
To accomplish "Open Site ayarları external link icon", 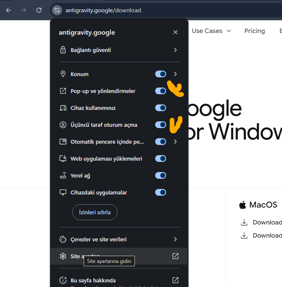I will tap(175, 256).
